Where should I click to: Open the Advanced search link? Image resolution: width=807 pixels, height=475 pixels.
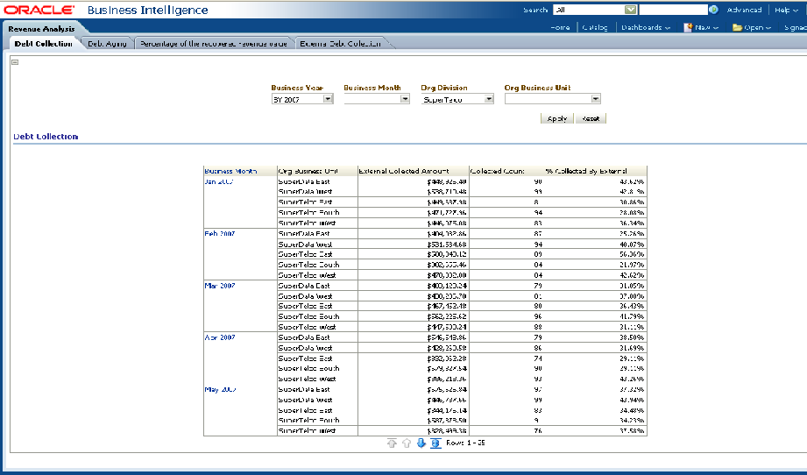[x=744, y=10]
